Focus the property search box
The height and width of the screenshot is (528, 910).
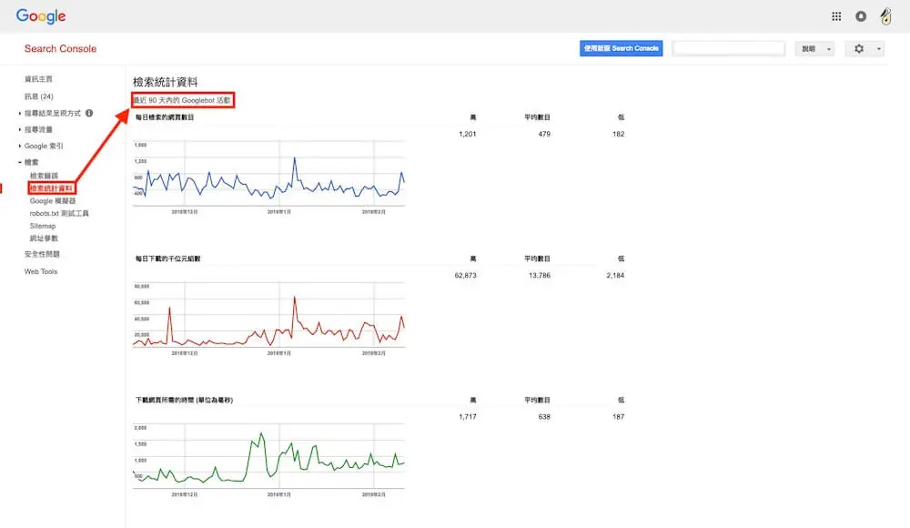click(728, 49)
